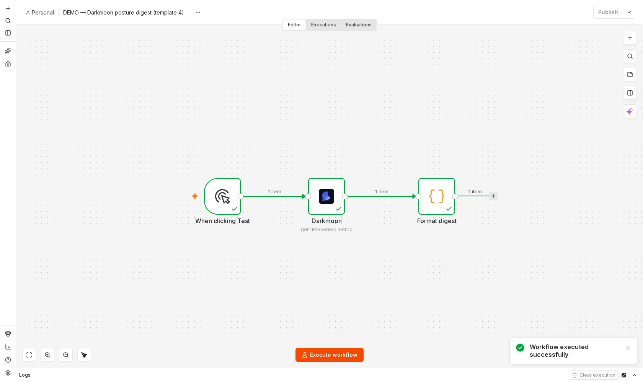Expand the Logs panel chevron
The image size is (643, 382).
[x=635, y=375]
